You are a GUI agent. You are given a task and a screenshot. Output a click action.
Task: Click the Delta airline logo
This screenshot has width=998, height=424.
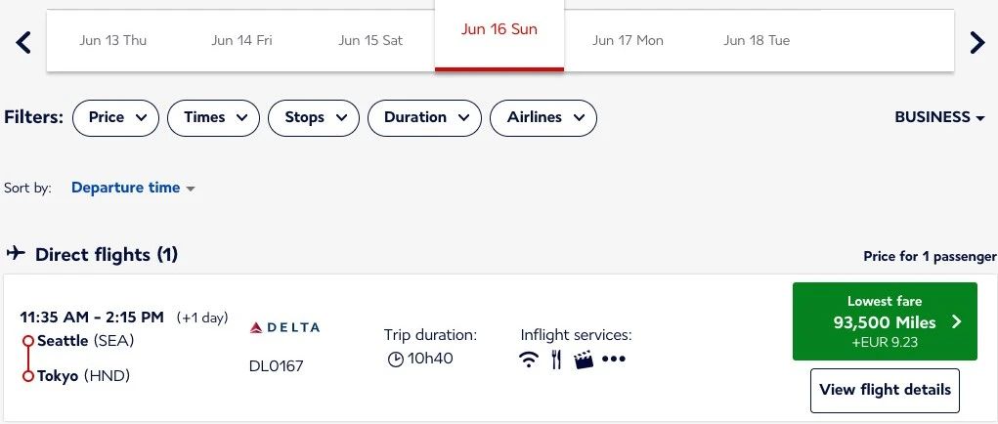pyautogui.click(x=285, y=327)
